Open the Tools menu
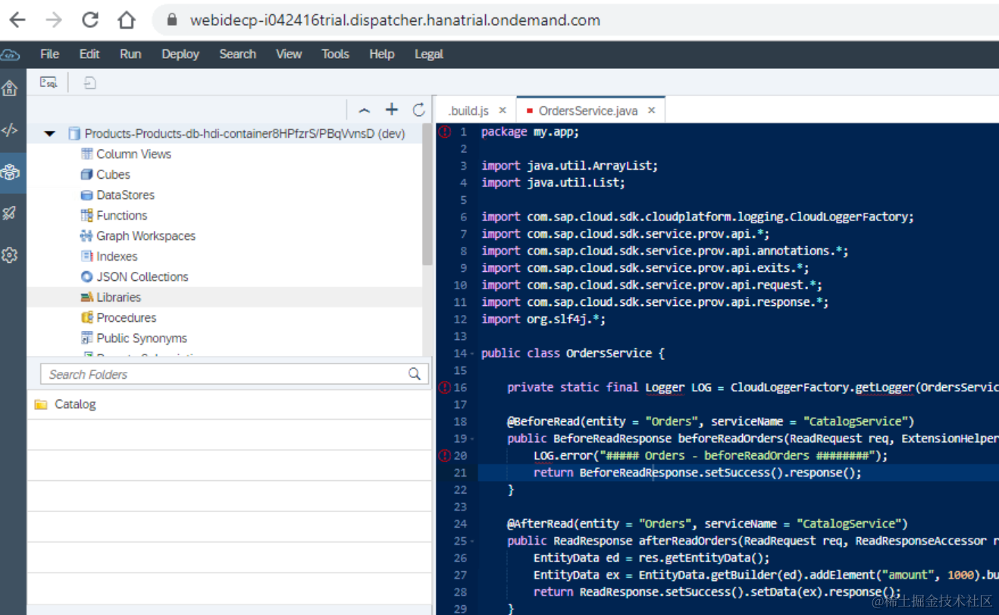The height and width of the screenshot is (615, 999). [x=335, y=55]
